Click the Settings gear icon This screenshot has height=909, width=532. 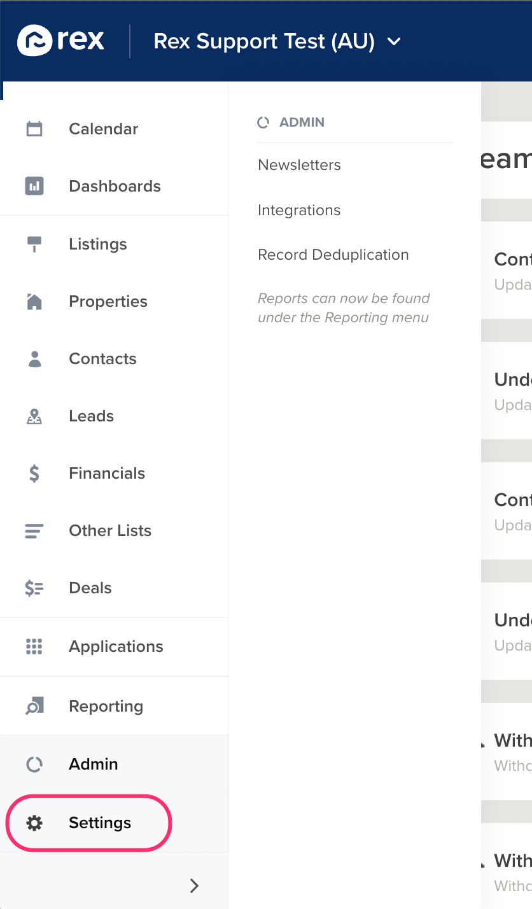point(34,823)
